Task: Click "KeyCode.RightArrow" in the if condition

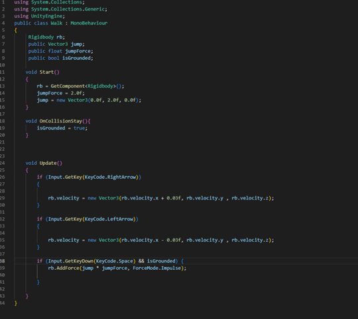Action: (110, 177)
